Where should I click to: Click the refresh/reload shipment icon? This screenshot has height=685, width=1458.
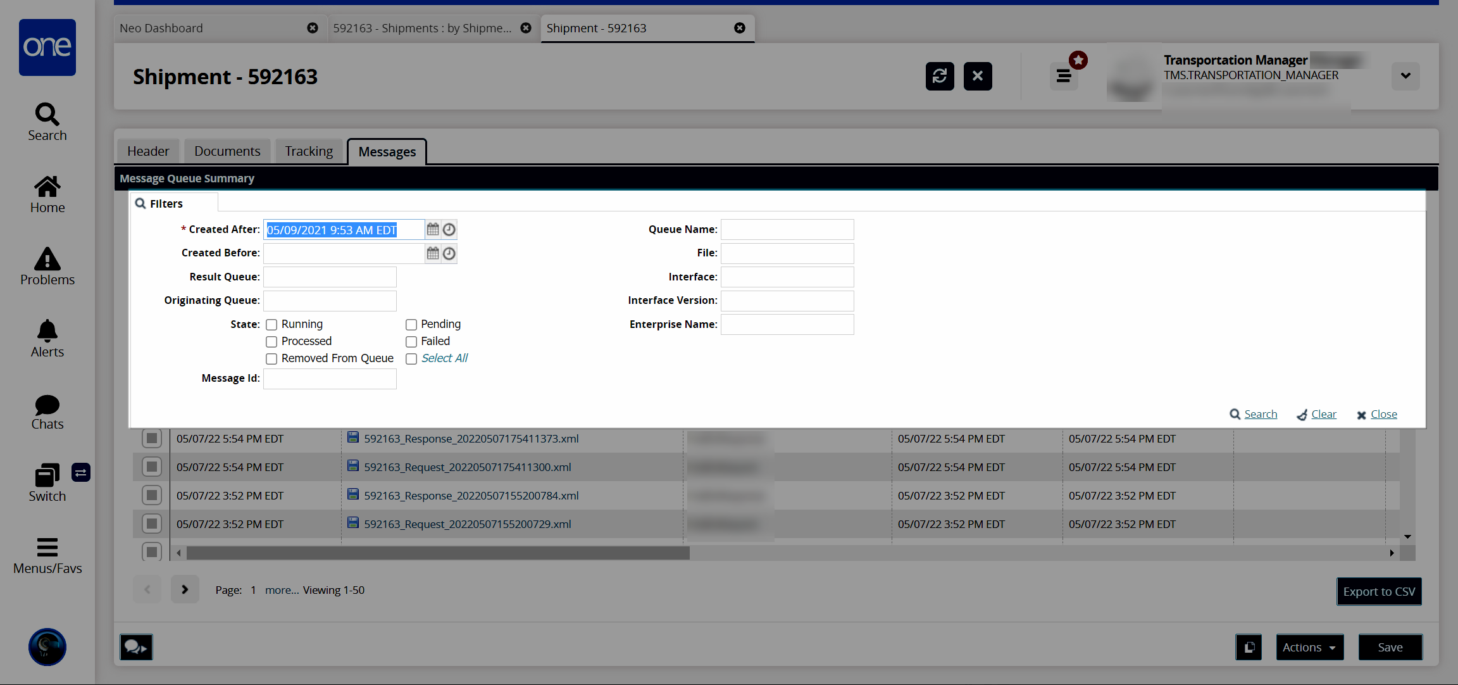pyautogui.click(x=939, y=77)
